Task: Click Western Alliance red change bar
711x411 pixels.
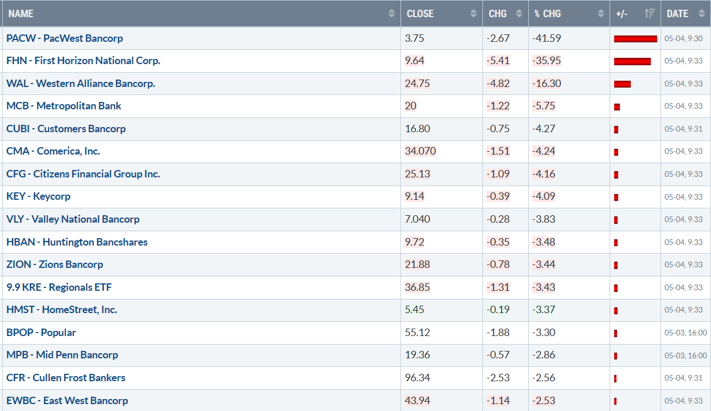Action: (622, 84)
